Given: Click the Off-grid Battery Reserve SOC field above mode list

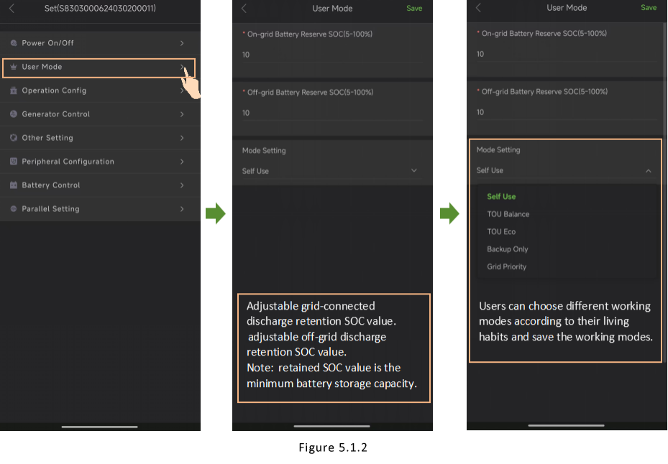Looking at the screenshot, I should point(564,112).
